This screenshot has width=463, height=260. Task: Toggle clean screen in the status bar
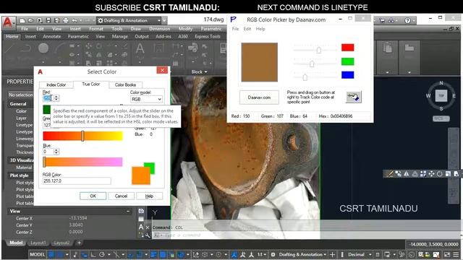click(x=447, y=254)
